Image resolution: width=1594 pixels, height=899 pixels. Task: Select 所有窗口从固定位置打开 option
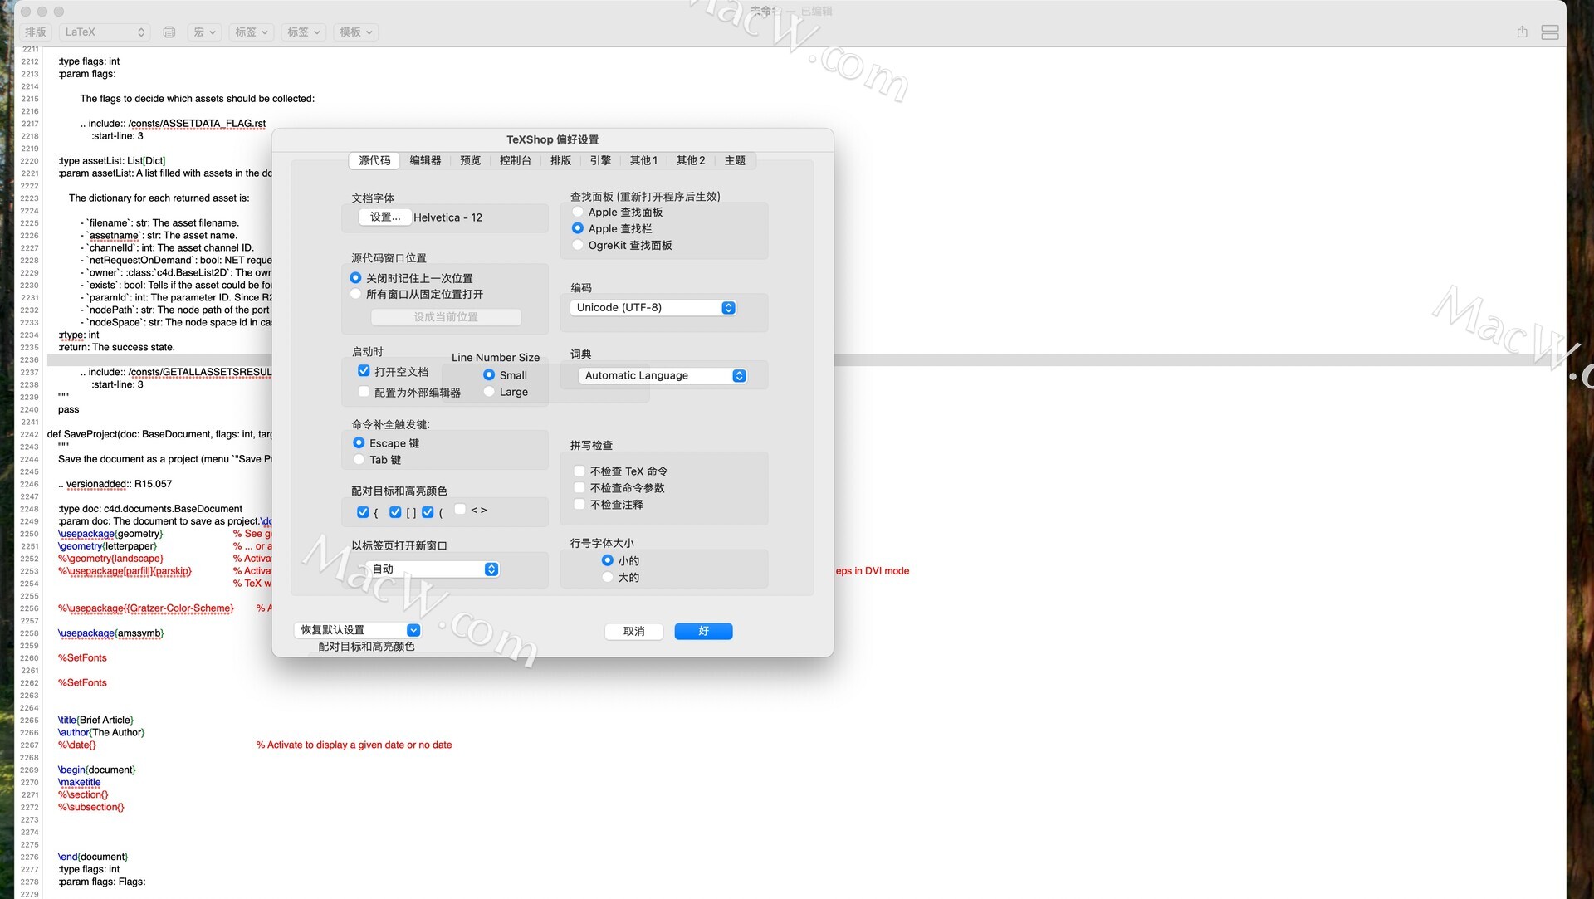click(355, 294)
